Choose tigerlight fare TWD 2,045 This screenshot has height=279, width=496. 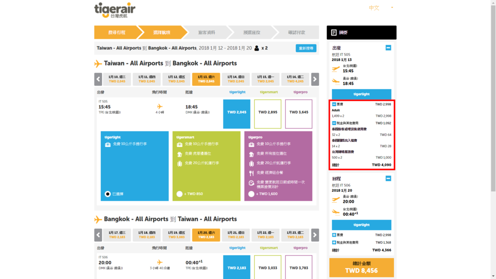click(x=236, y=114)
